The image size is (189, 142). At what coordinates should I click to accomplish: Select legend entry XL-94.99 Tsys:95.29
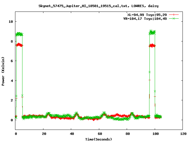(x=147, y=15)
